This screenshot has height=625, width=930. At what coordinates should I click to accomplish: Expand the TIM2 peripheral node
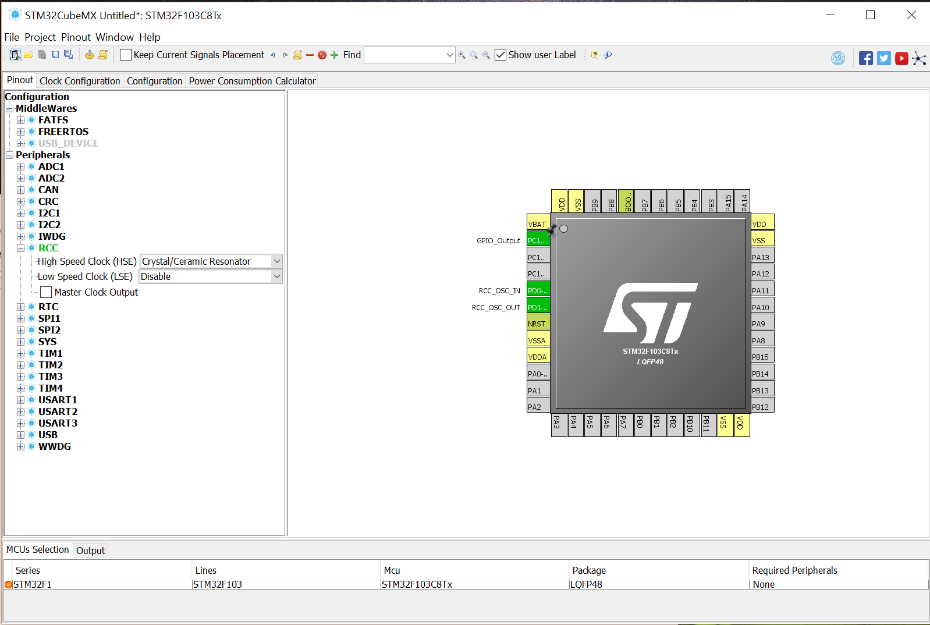pos(21,365)
